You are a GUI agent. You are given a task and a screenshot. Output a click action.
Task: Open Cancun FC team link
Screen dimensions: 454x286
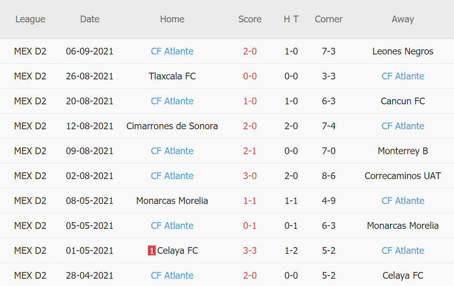[402, 101]
